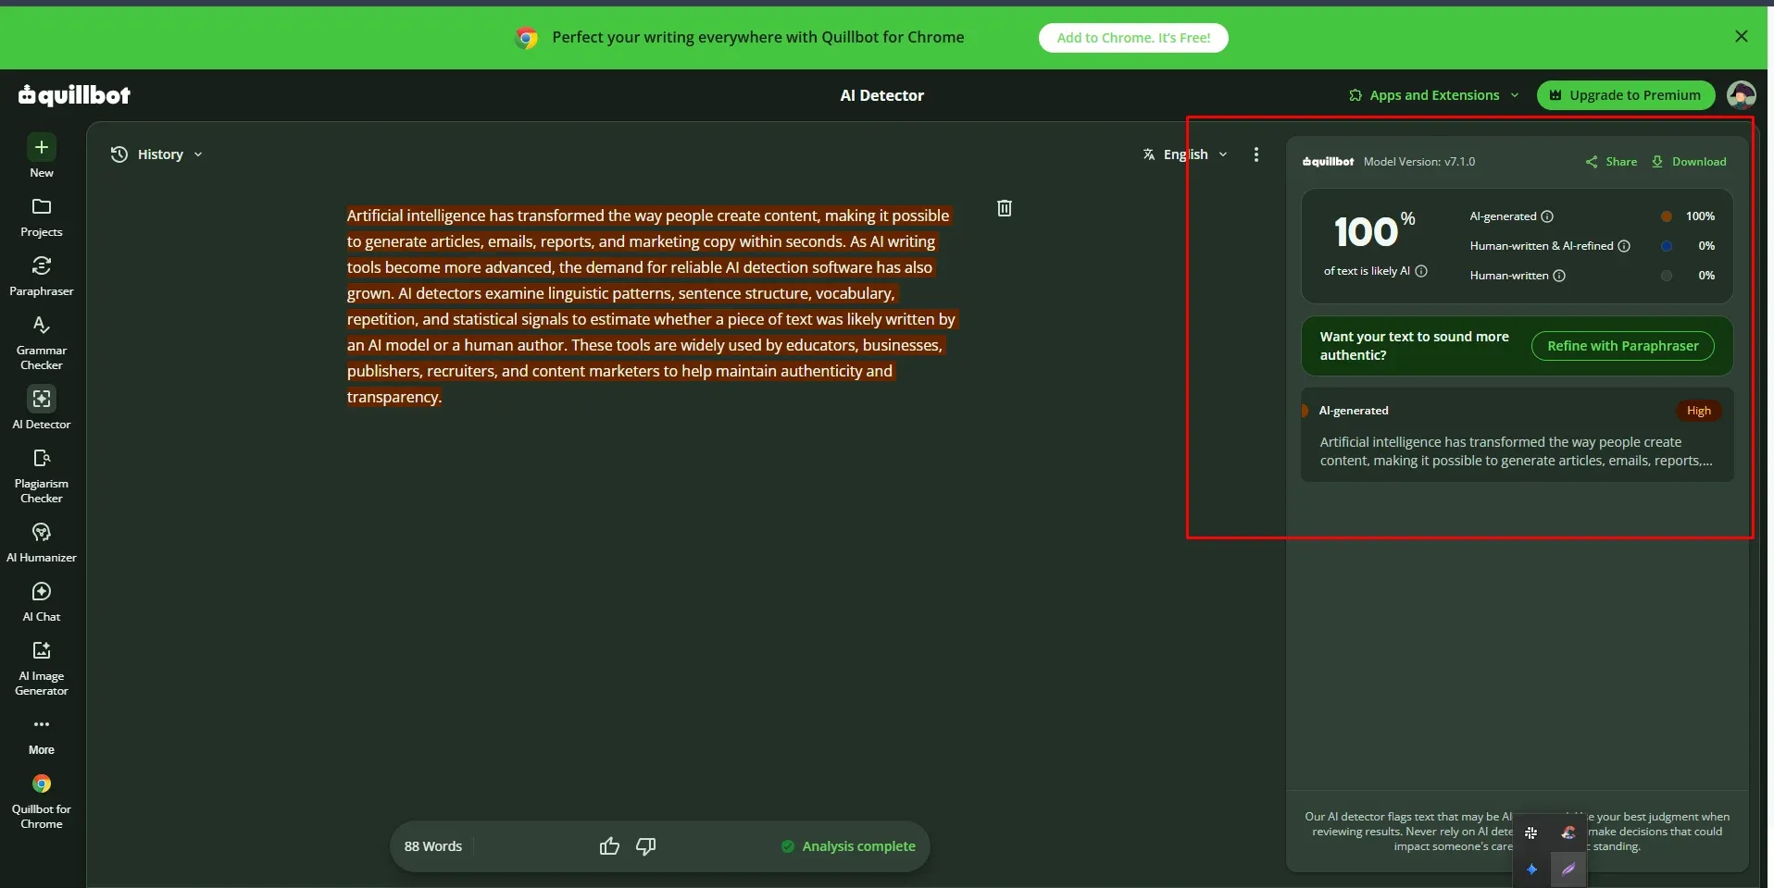Open the Grammar Checker tool

42,342
